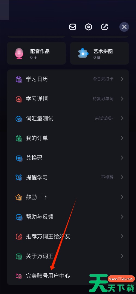Image resolution: width=136 pixels, height=294 pixels.
Task: Expand the 学习详情 row chevron
Action: coord(122,99)
